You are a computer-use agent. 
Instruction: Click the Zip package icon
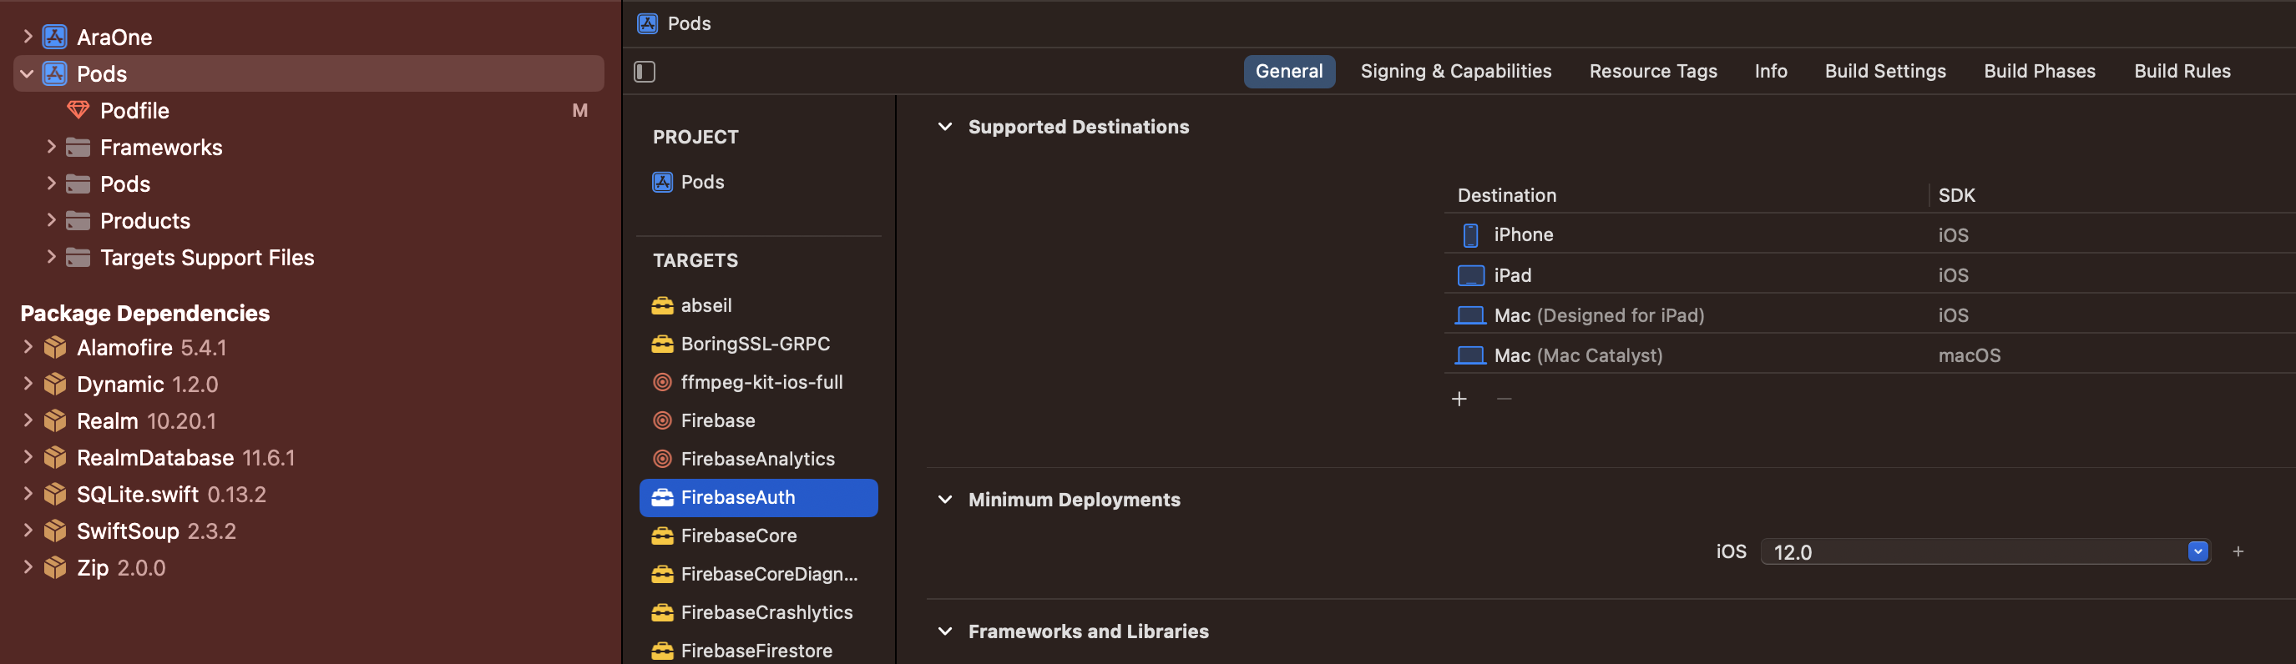[55, 567]
